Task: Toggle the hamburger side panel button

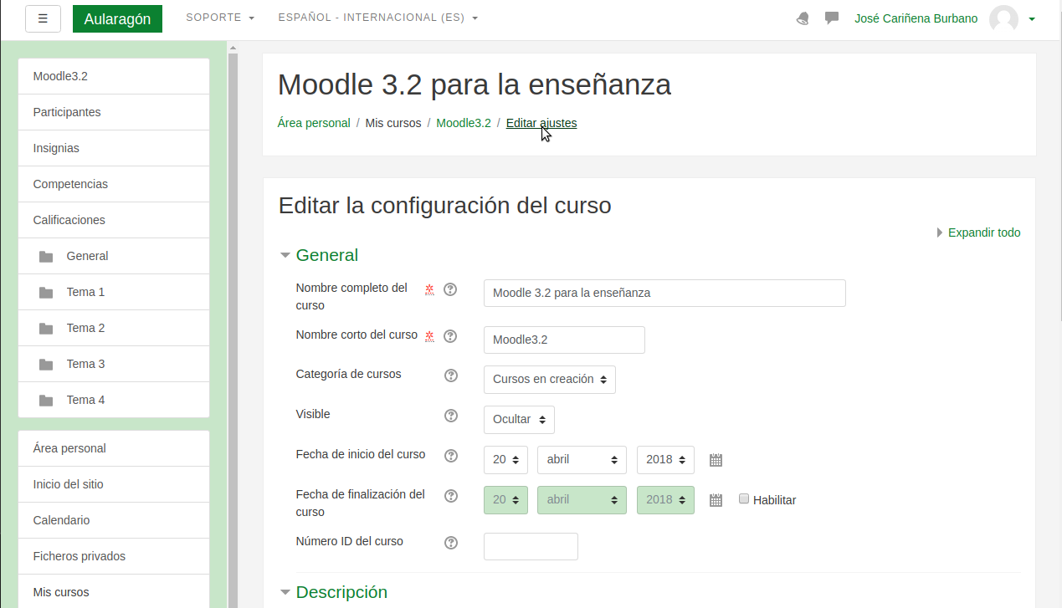Action: pyautogui.click(x=43, y=18)
